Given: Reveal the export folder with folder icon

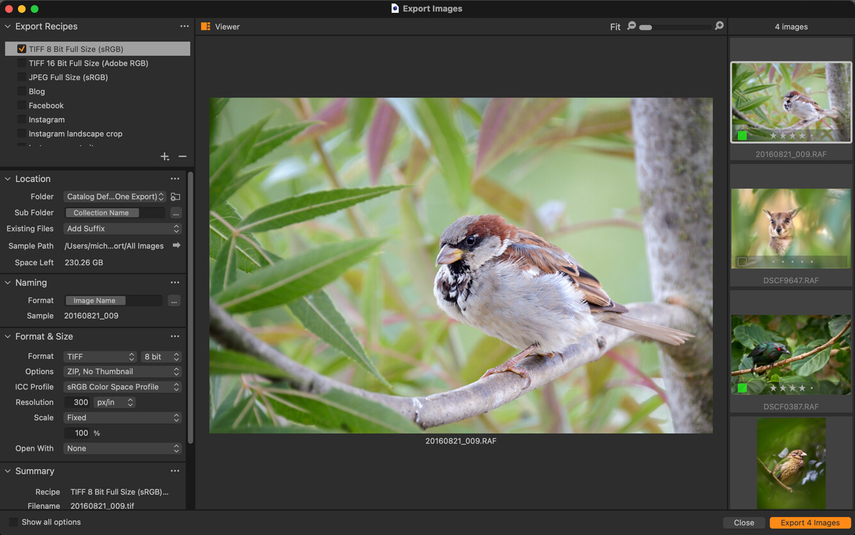Looking at the screenshot, I should 175,197.
